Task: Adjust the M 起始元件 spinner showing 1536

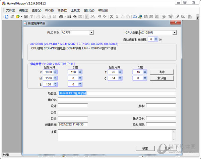Action: 55,78
